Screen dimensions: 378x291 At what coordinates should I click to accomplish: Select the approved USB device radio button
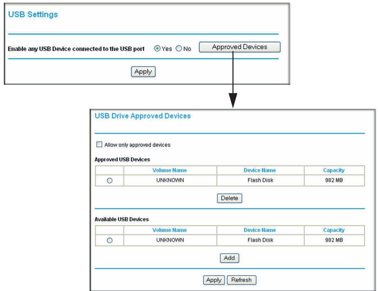click(110, 181)
